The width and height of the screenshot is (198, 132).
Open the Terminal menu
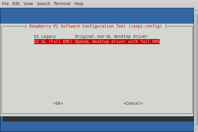click(62, 4)
